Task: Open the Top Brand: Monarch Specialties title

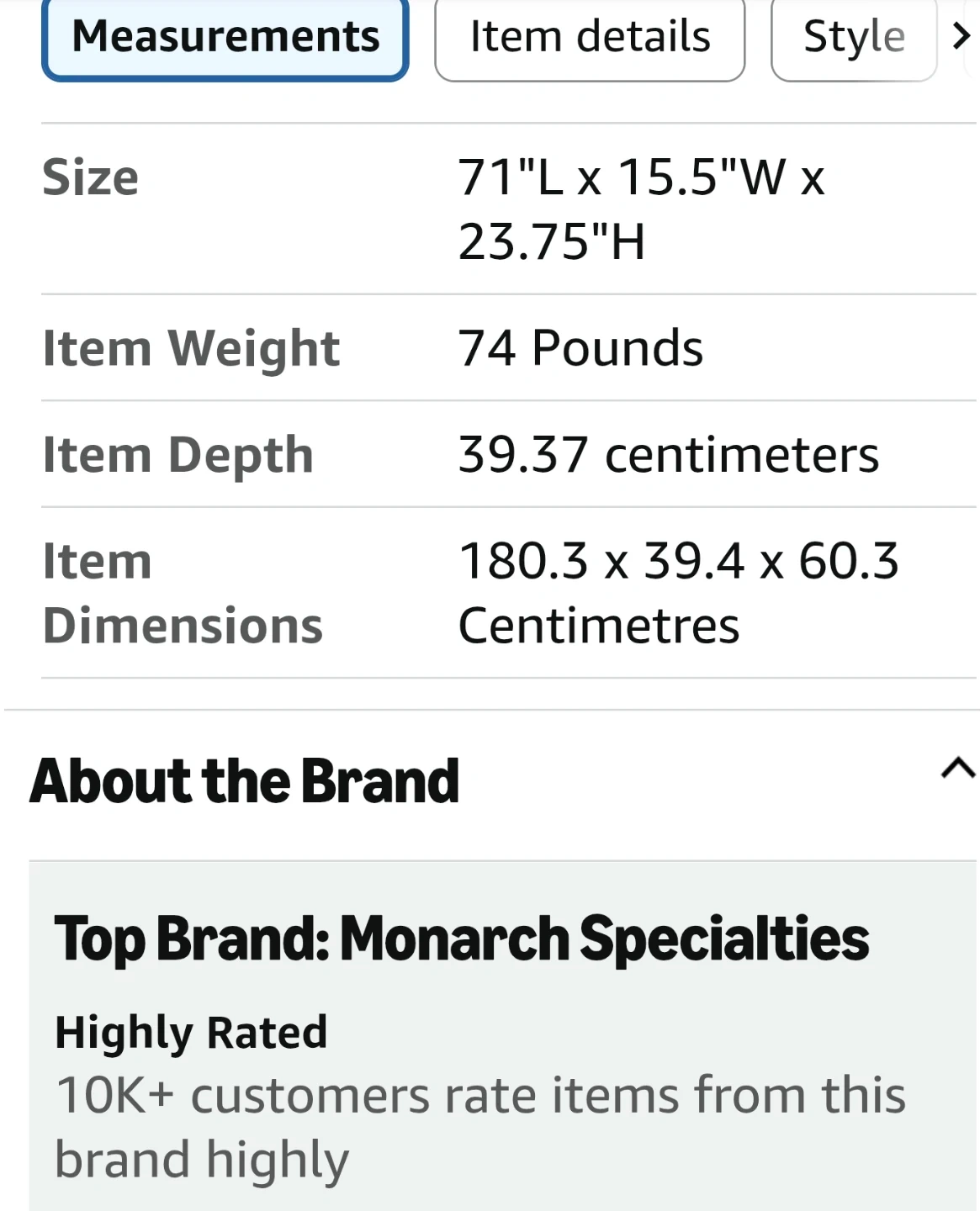Action: pos(462,939)
